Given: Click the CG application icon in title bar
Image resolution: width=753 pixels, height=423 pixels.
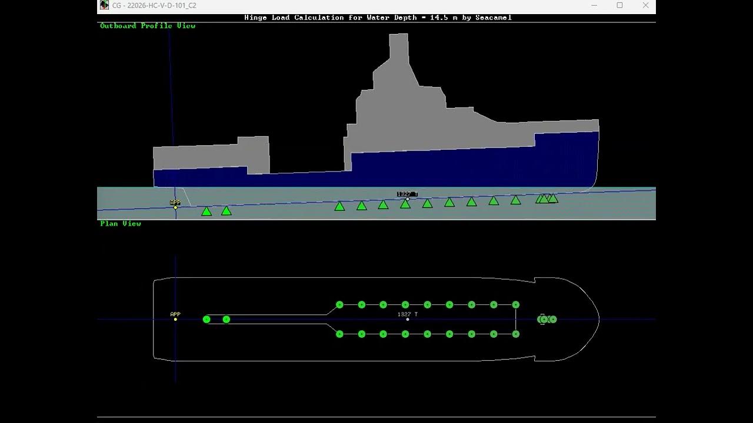Looking at the screenshot, I should coord(104,5).
